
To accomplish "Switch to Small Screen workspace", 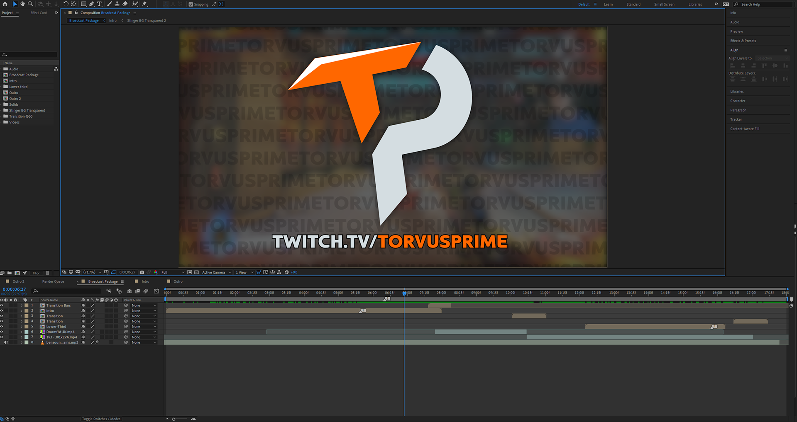I will (664, 4).
